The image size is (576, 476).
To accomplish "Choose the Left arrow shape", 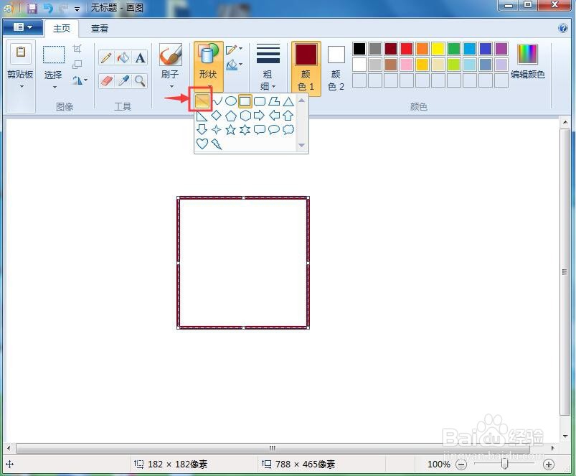I will pyautogui.click(x=274, y=116).
